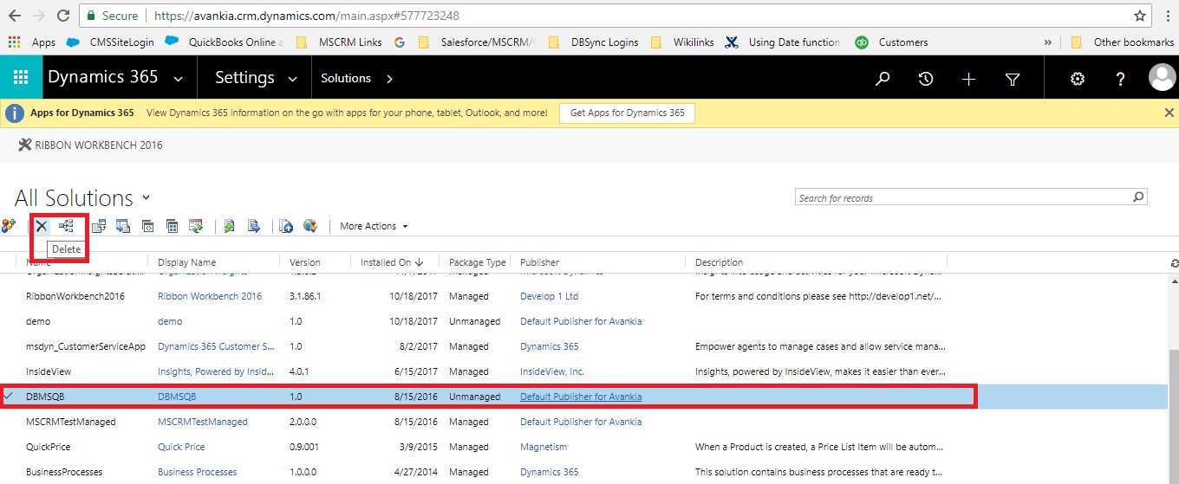Image resolution: width=1179 pixels, height=484 pixels.
Task: Click the Delete solution toolbar icon
Action: [x=42, y=226]
